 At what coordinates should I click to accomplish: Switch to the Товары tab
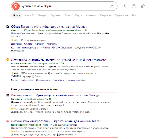click(x=42, y=15)
